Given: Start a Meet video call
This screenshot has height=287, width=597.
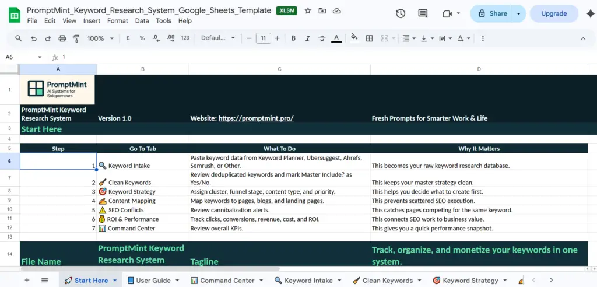Looking at the screenshot, I should [447, 14].
